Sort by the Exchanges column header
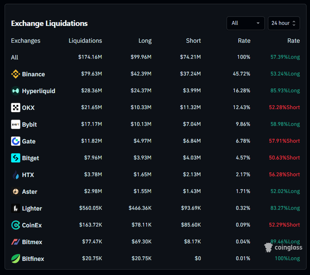This screenshot has height=275, width=310. tap(26, 40)
